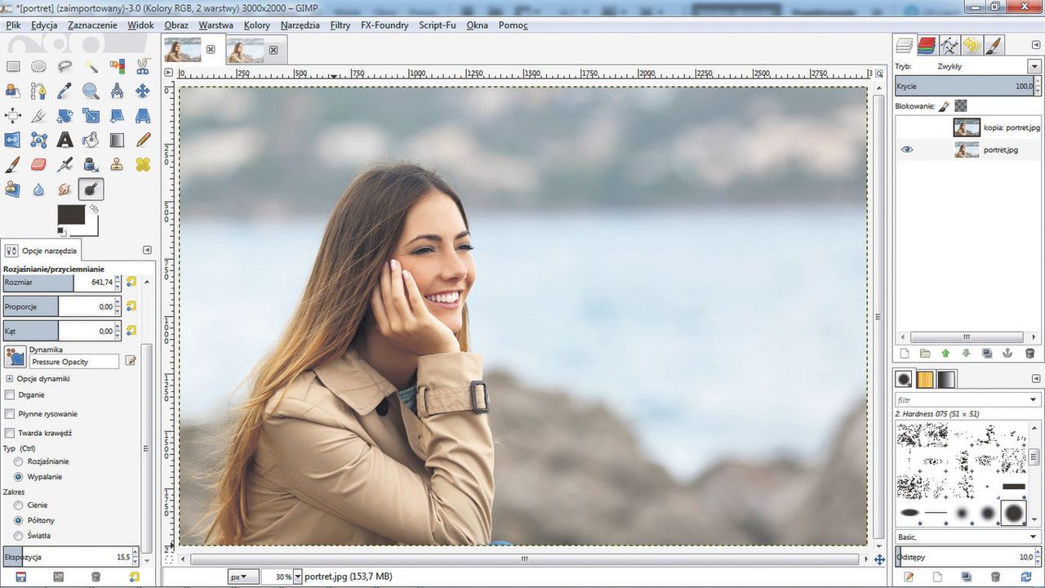Select the Eraser tool
Image resolution: width=1045 pixels, height=588 pixels.
(38, 165)
